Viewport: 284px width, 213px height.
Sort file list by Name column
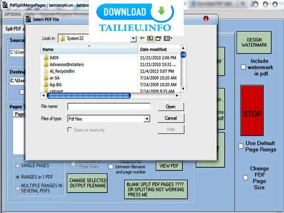point(89,49)
